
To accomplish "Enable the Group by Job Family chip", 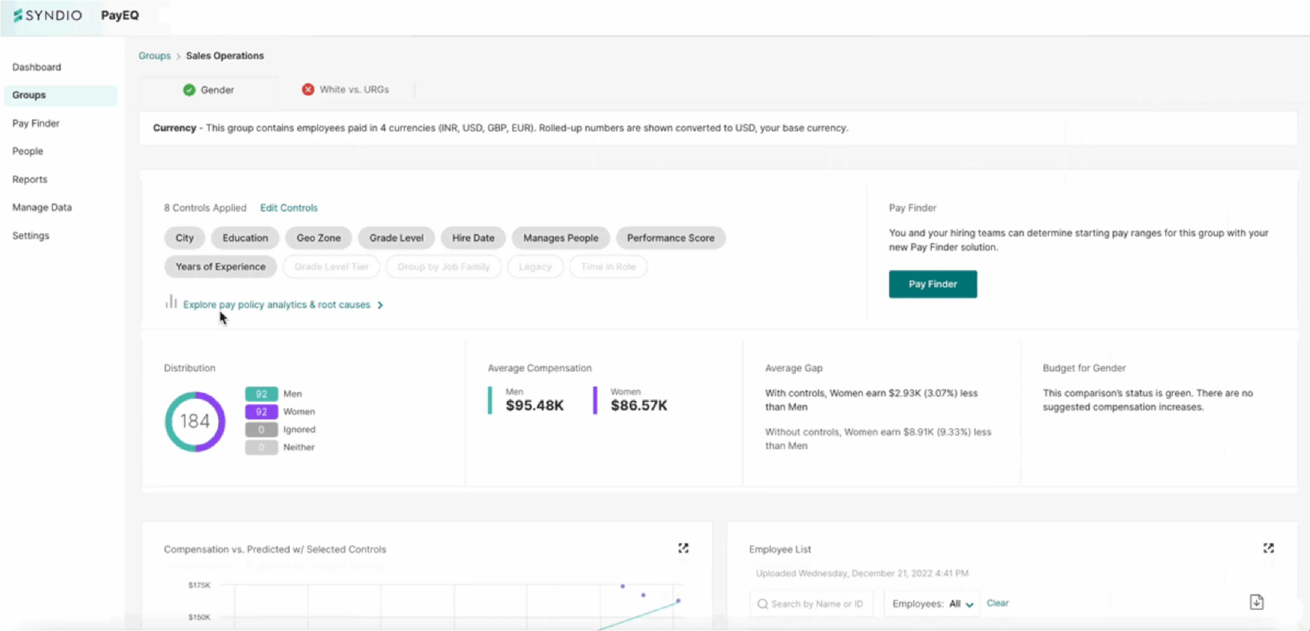I will click(x=444, y=267).
